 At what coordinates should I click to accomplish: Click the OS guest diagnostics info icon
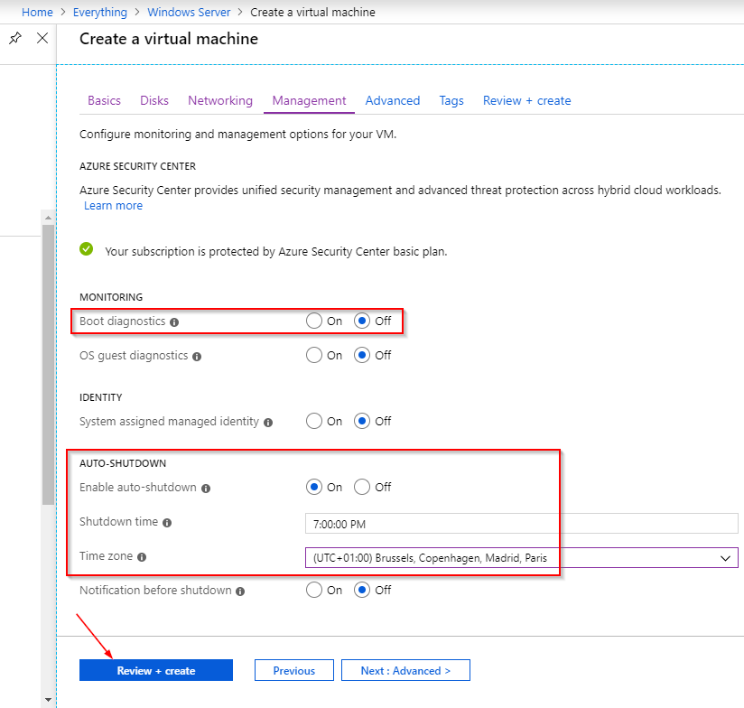point(197,357)
